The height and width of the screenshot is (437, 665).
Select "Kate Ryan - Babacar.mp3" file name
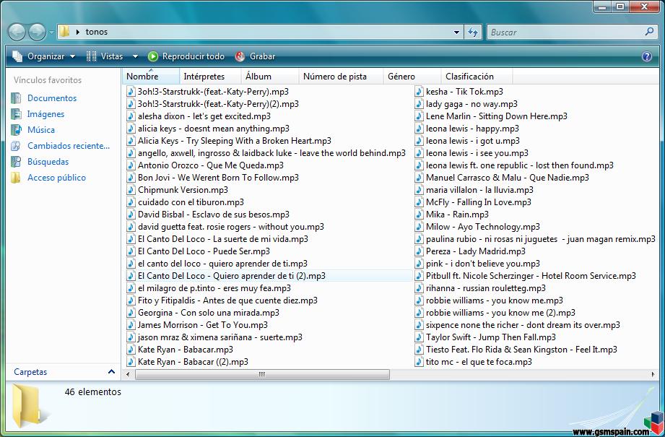186,350
